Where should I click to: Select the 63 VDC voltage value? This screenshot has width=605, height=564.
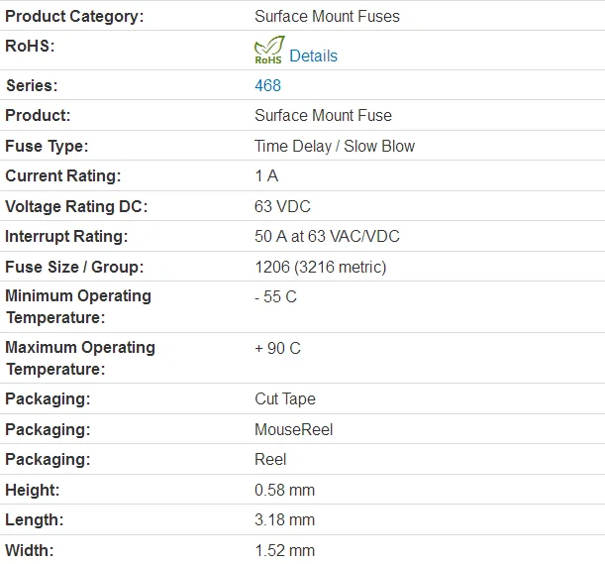(x=282, y=206)
